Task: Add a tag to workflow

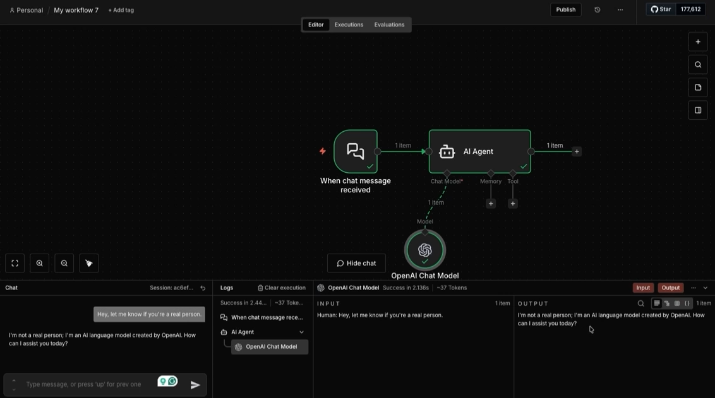Action: pos(121,10)
